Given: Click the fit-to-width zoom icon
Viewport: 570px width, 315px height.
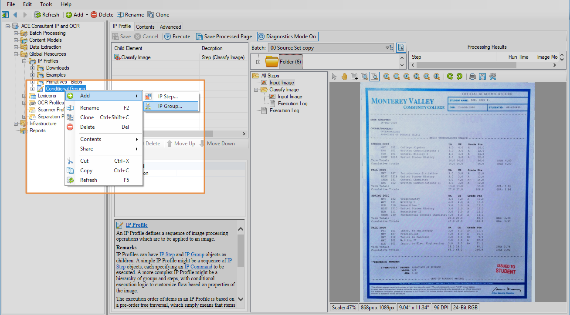Looking at the screenshot, I should click(427, 77).
